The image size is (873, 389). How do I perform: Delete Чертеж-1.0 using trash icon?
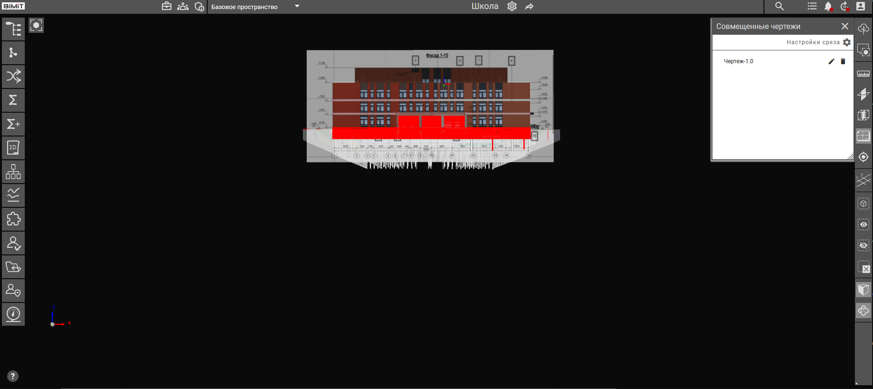tap(843, 61)
